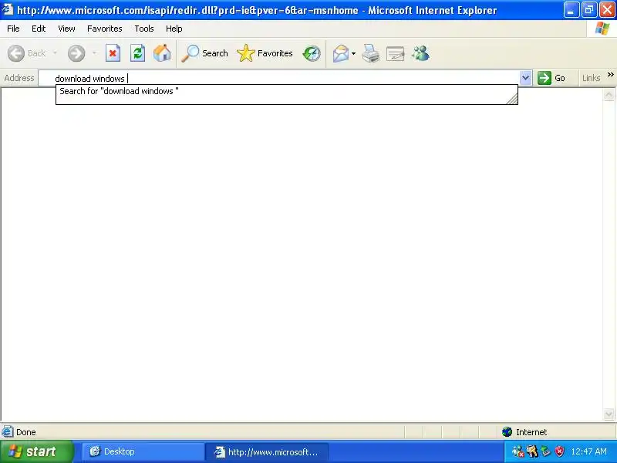Expand the Address bar dropdown list

coord(525,78)
